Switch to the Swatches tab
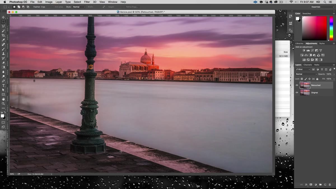The height and width of the screenshot is (189, 336). point(307,13)
